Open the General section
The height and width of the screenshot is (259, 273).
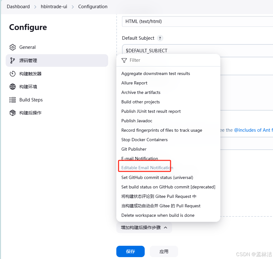(x=57, y=47)
